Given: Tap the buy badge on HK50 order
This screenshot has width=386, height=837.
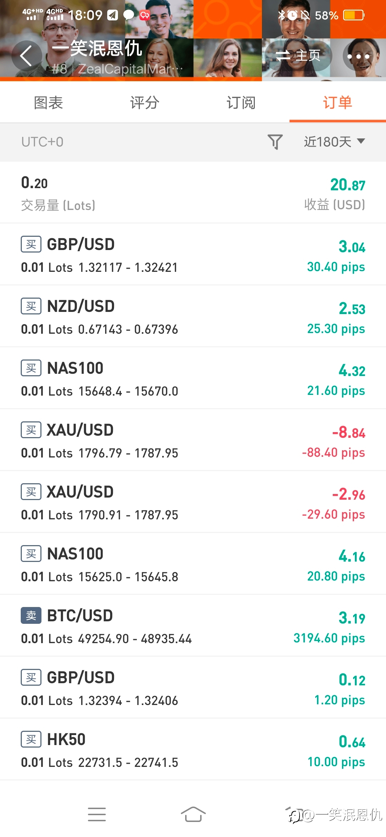Looking at the screenshot, I should click(31, 739).
